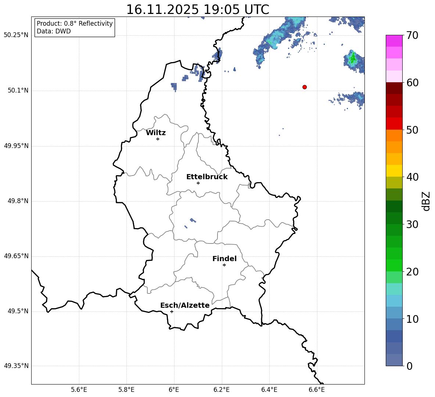Click the title '16.11.2025 19:05 UTC'

point(198,10)
